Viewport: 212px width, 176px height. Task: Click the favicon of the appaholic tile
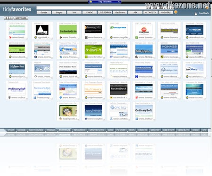point(36,37)
